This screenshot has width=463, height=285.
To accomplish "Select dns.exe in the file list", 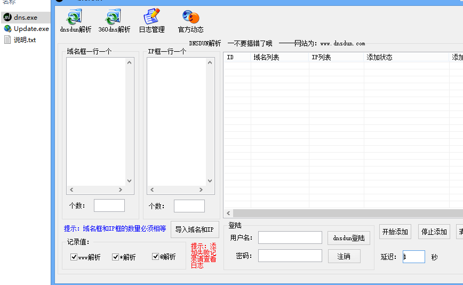I will point(25,18).
